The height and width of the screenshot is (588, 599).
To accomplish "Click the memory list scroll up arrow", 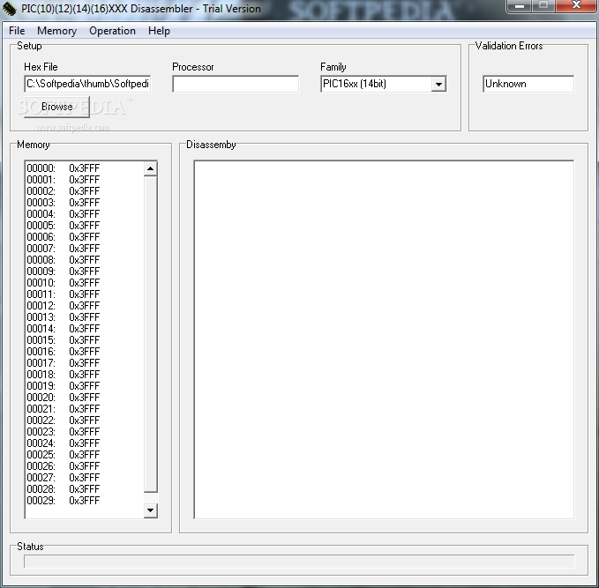I will pos(151,168).
